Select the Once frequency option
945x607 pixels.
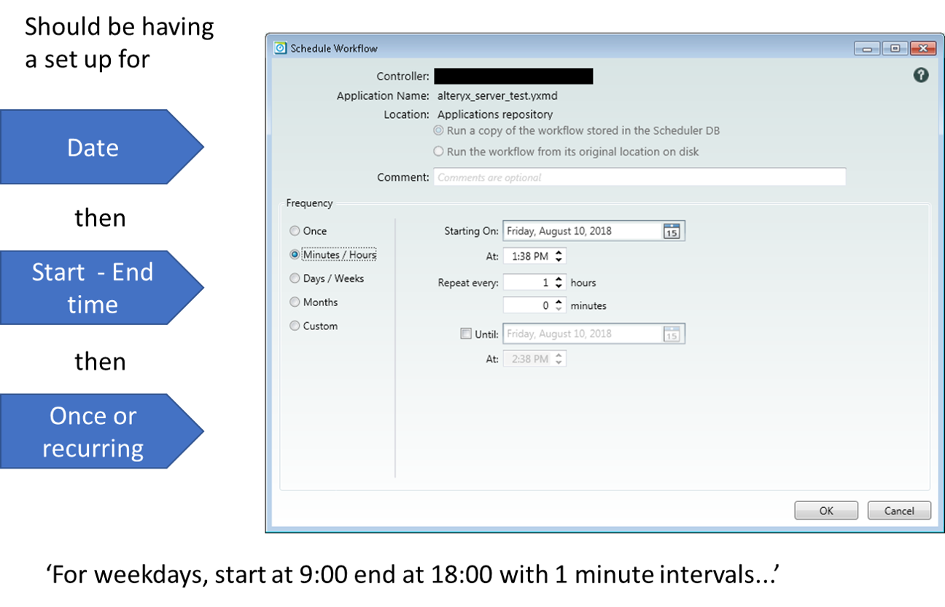(295, 230)
